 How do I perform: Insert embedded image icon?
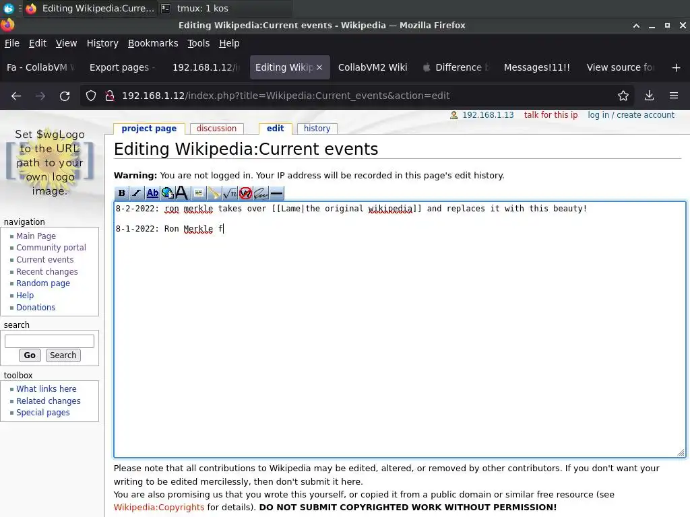(199, 193)
